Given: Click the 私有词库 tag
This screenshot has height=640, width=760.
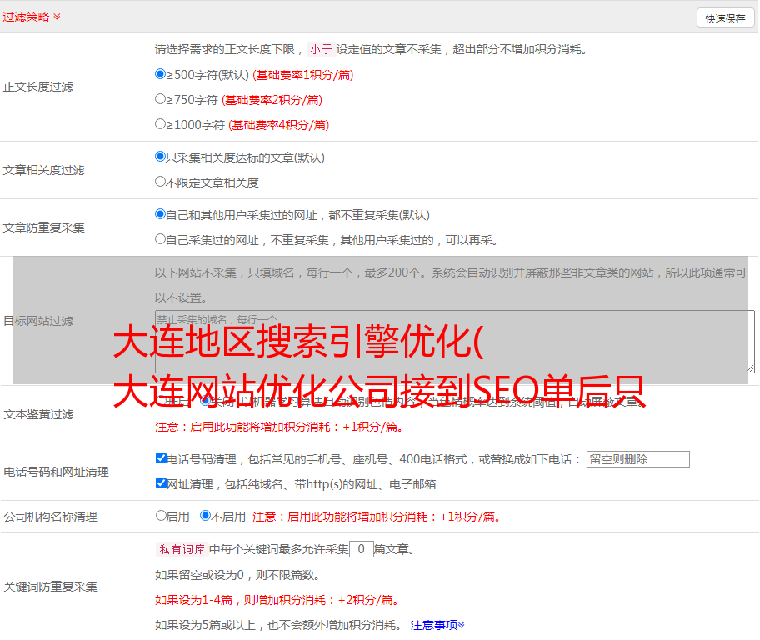Looking at the screenshot, I should click(182, 549).
